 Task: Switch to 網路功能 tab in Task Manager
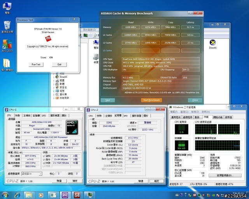click(x=218, y=117)
